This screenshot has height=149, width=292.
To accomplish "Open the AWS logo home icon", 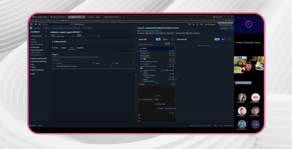I will point(31,24).
